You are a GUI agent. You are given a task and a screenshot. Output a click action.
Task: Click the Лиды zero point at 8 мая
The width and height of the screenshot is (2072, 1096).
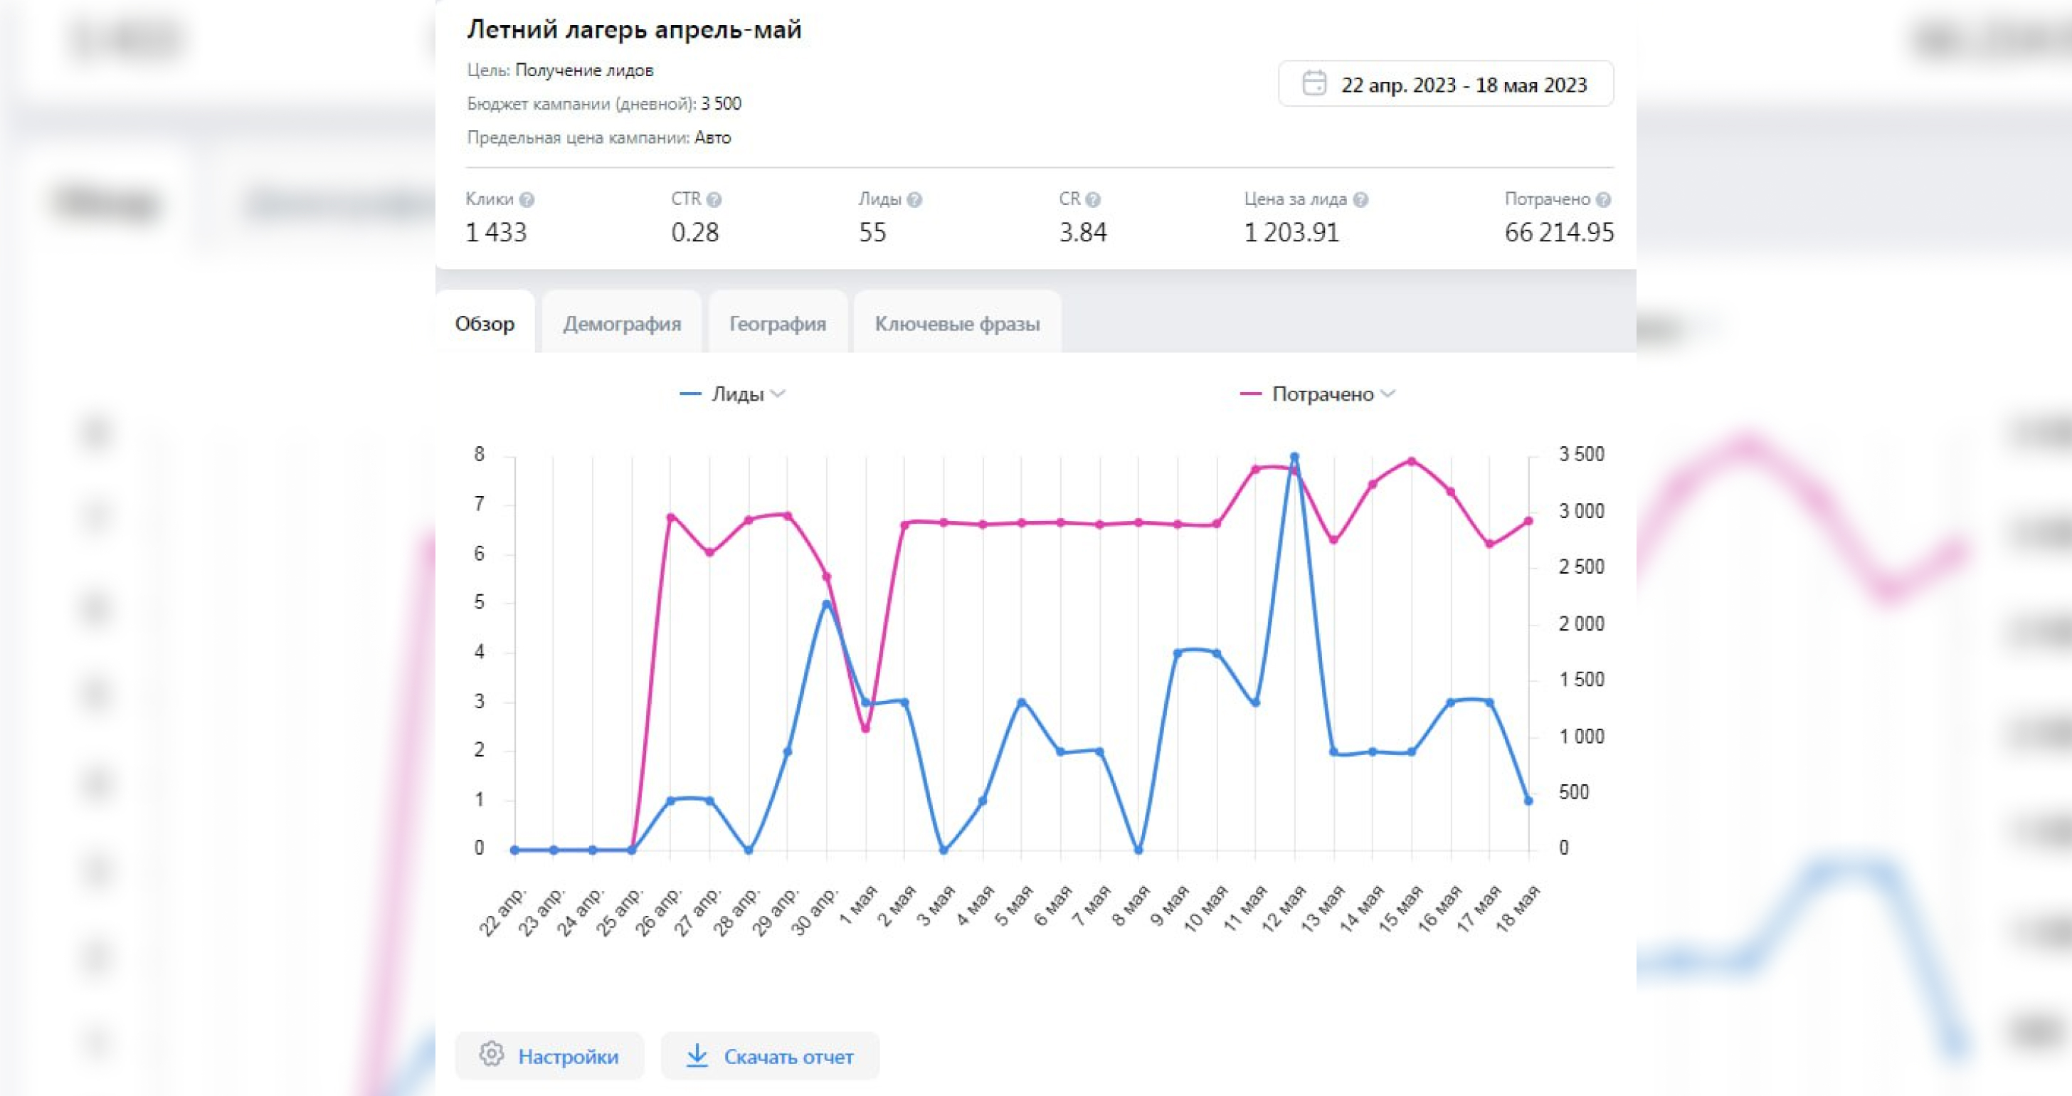[1138, 850]
